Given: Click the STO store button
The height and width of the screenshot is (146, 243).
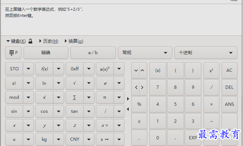Looking at the screenshot, I should 14,69.
